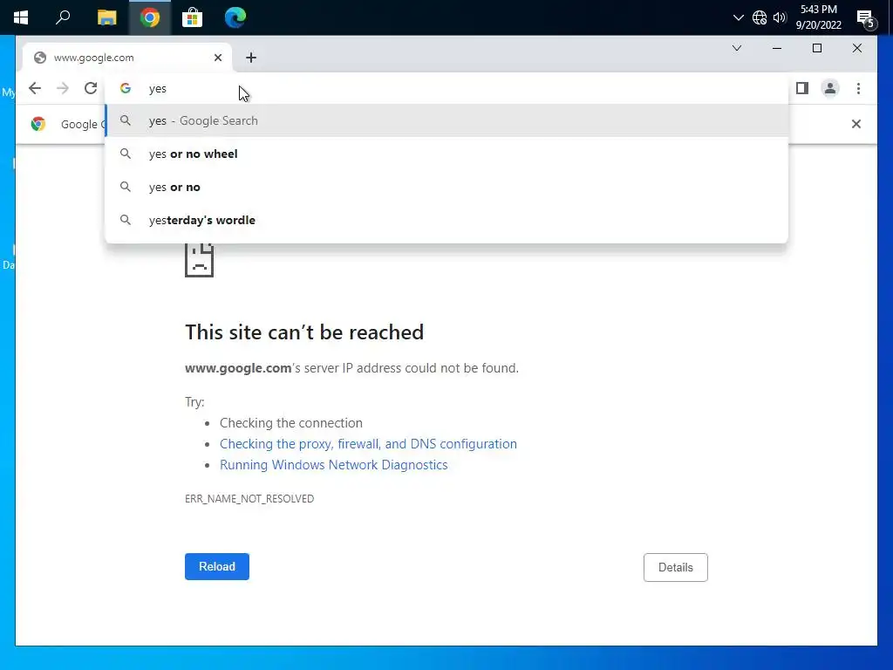893x670 pixels.
Task: Click 'This site can't be reached' heading
Action: click(x=304, y=332)
